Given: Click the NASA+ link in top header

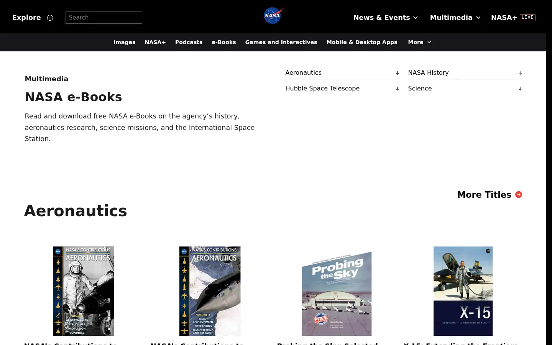Looking at the screenshot, I should coord(504,18).
